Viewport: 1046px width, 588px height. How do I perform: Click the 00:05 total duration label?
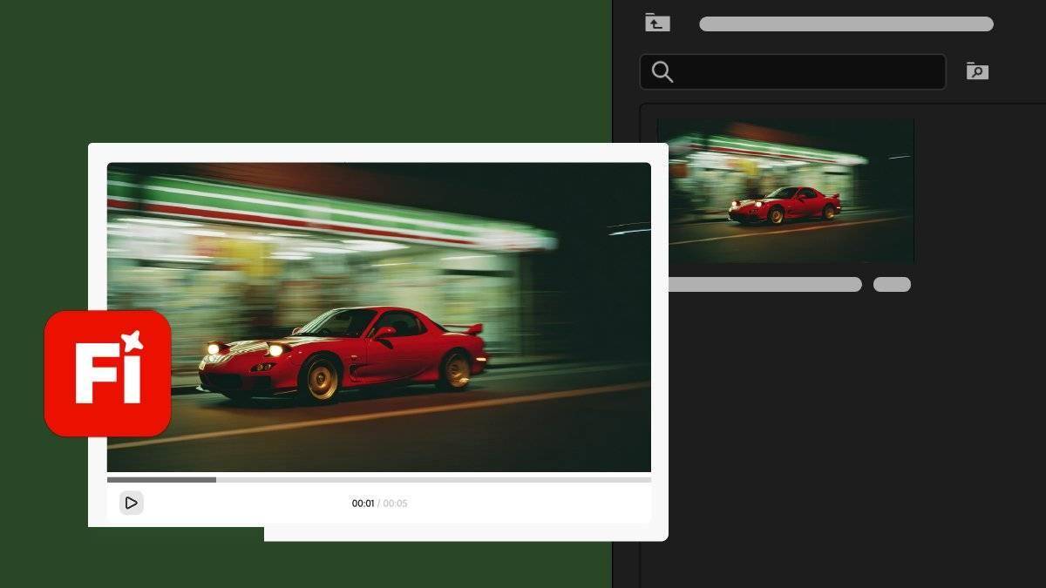point(396,504)
